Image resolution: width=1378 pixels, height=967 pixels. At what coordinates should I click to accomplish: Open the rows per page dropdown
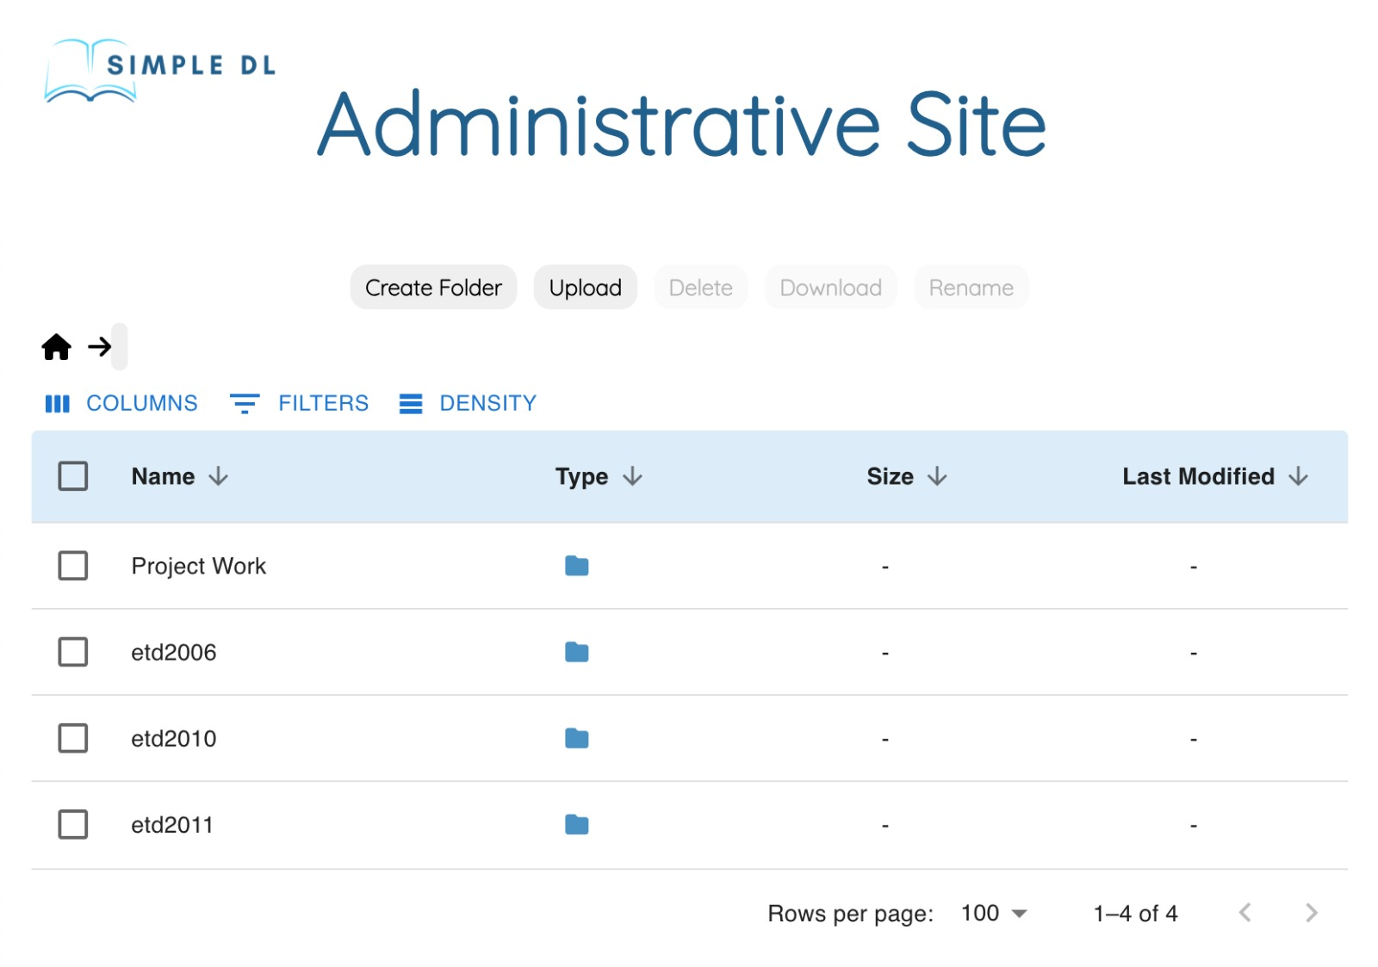pyautogui.click(x=995, y=913)
